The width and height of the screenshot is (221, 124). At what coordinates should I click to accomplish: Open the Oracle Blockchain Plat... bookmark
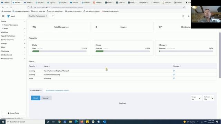21,11
